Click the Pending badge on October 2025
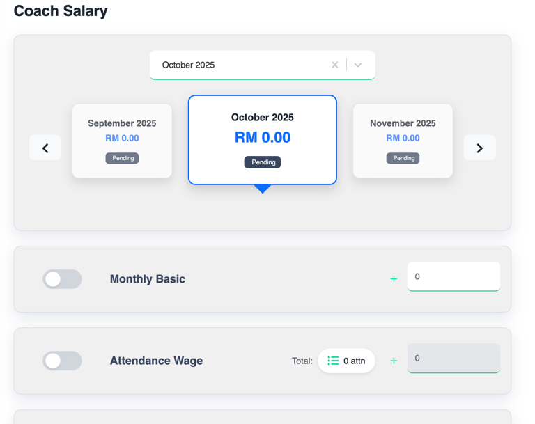The height and width of the screenshot is (424, 535). (263, 162)
